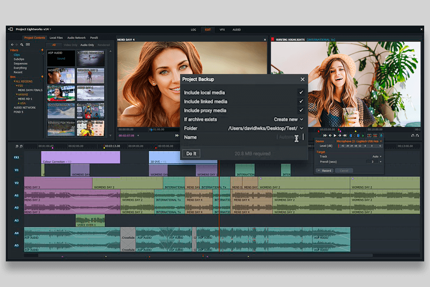This screenshot has width=430, height=287.
Task: Expand the USA bin
Action: 19,103
